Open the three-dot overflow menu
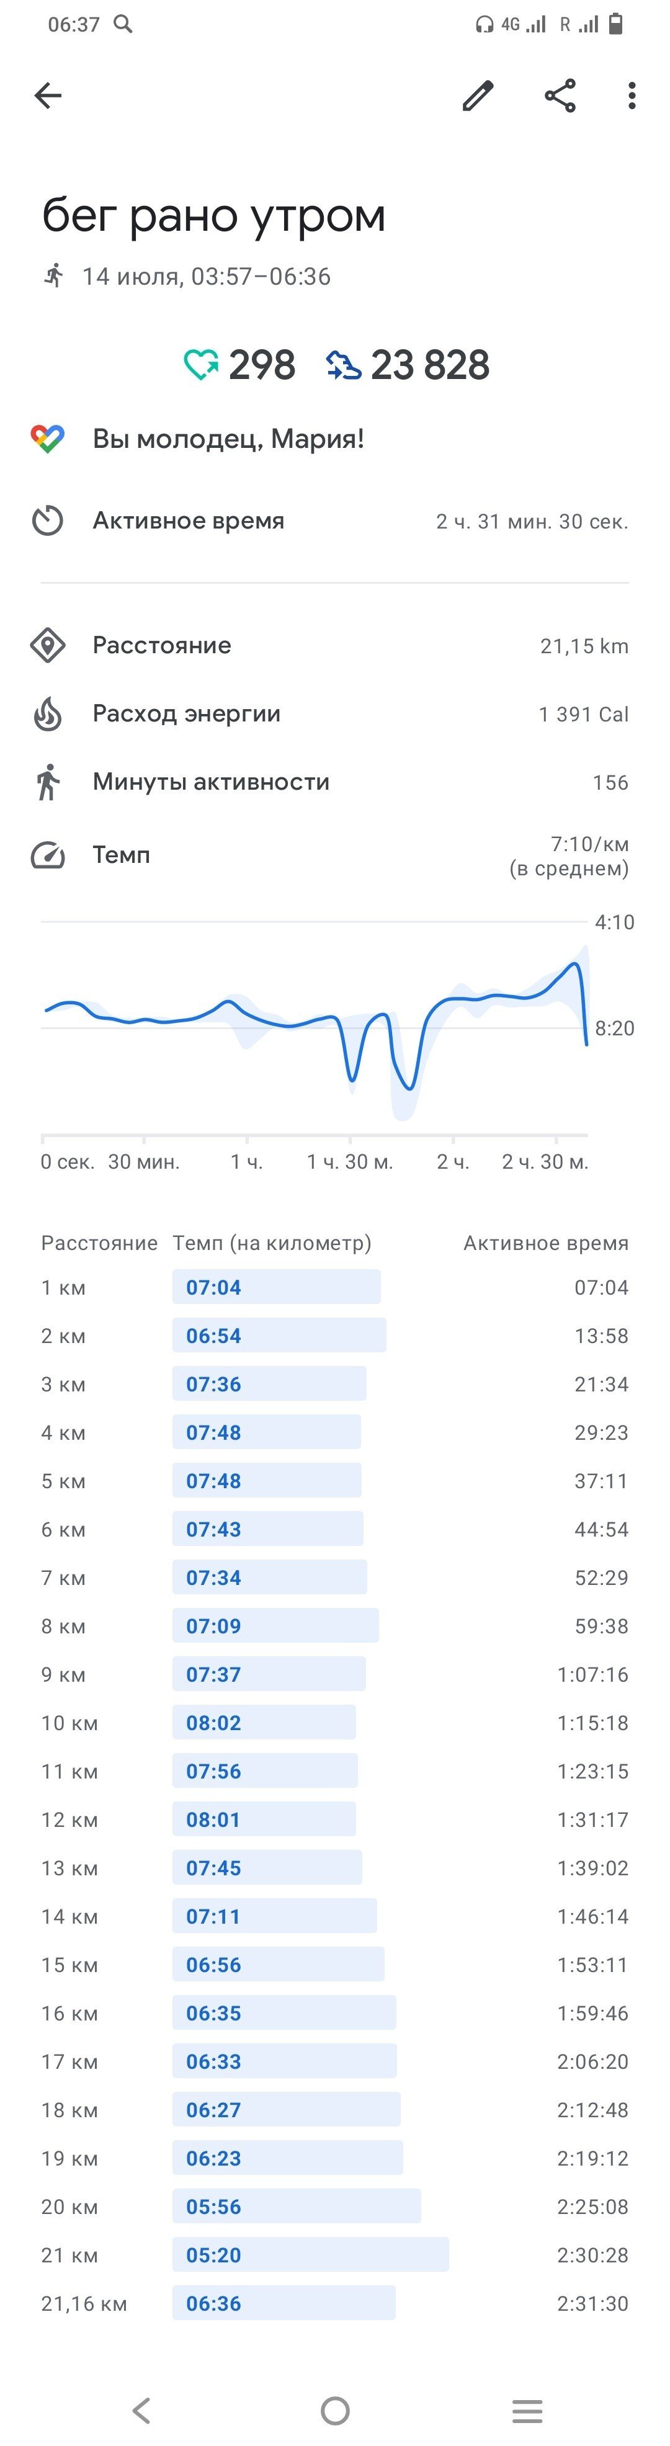 pos(632,95)
